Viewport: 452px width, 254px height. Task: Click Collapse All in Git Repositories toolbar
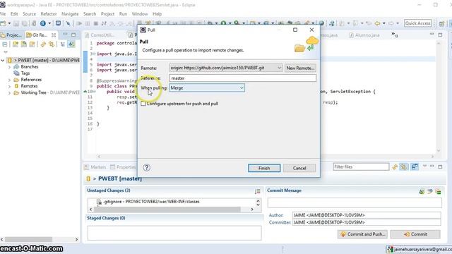[x=5, y=44]
